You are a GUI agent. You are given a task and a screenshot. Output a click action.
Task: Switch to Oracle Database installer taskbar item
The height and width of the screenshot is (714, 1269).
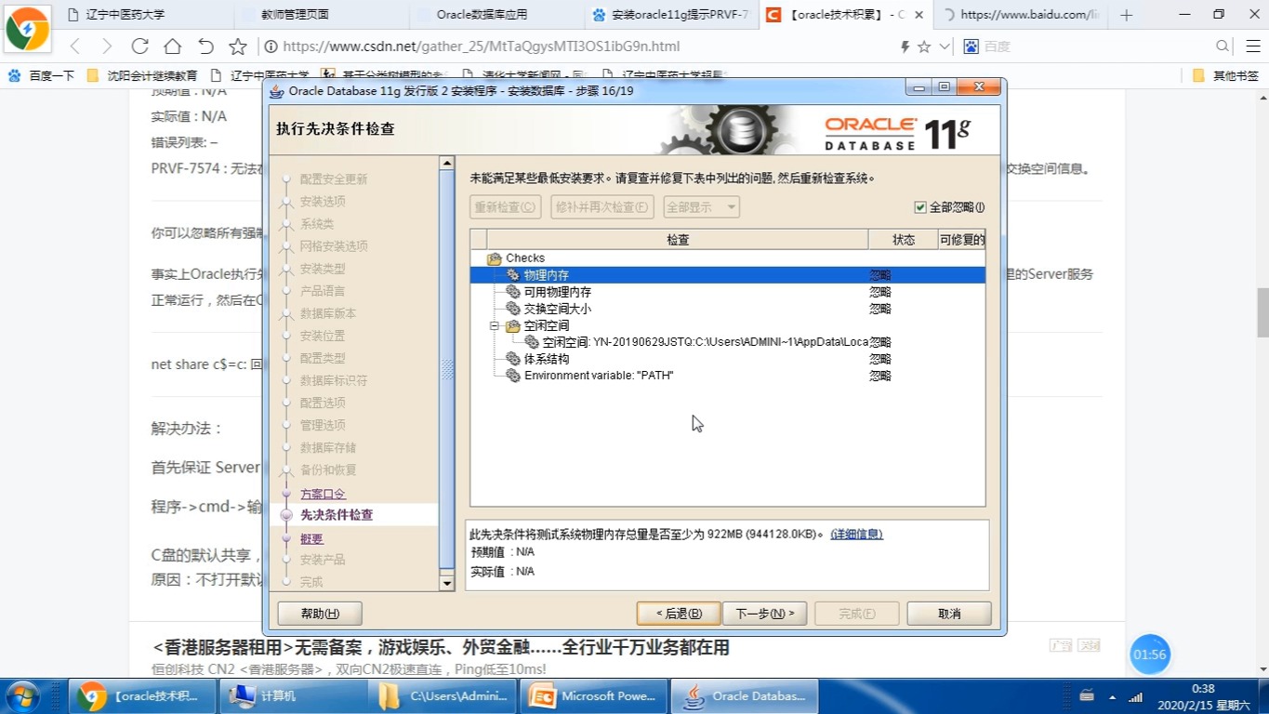pos(745,695)
